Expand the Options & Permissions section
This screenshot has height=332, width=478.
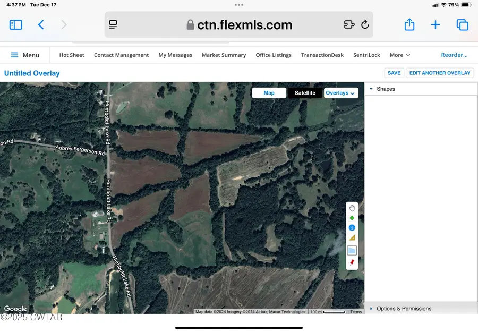coord(405,308)
